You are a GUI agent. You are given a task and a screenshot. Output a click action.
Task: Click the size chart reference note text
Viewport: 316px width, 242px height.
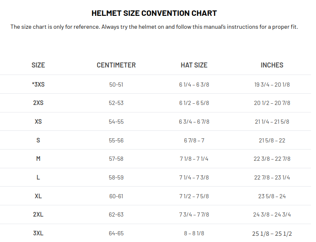point(154,27)
